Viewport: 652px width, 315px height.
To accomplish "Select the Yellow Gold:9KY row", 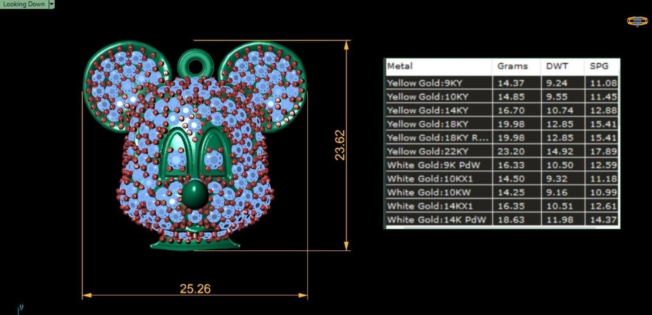I will [x=502, y=83].
